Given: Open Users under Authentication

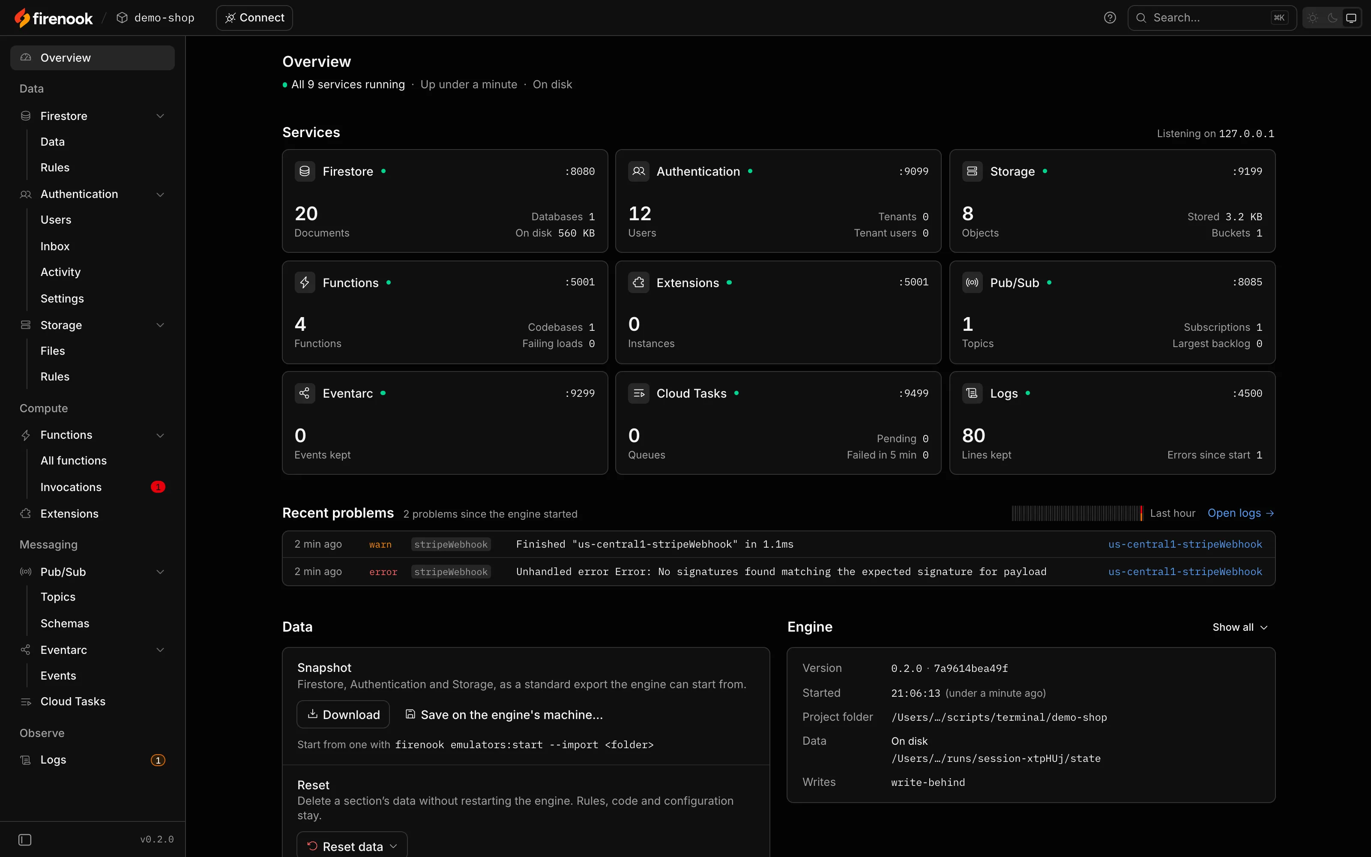Looking at the screenshot, I should click(x=56, y=220).
